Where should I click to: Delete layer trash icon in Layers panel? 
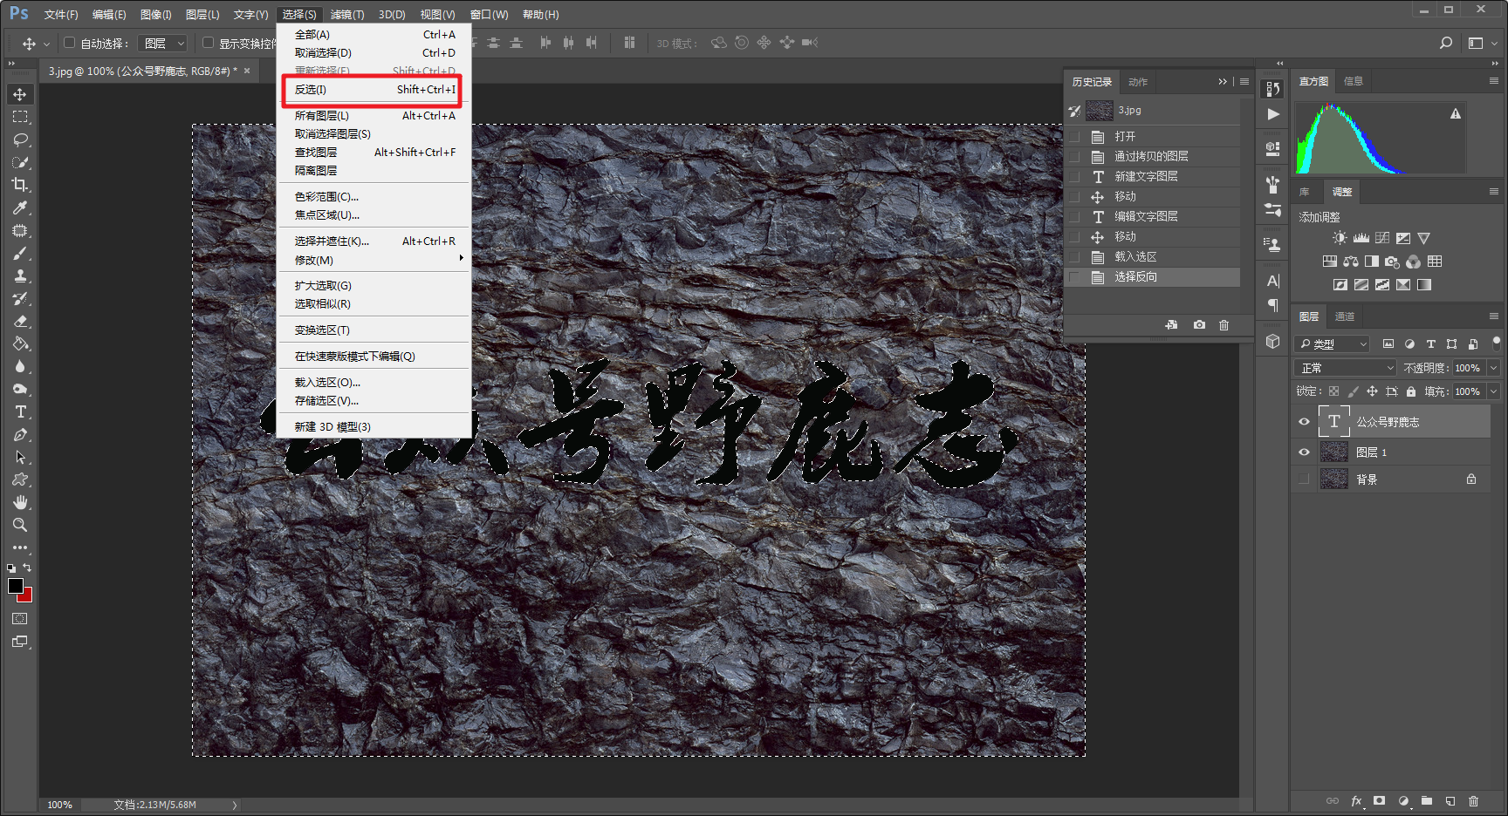point(1473,800)
